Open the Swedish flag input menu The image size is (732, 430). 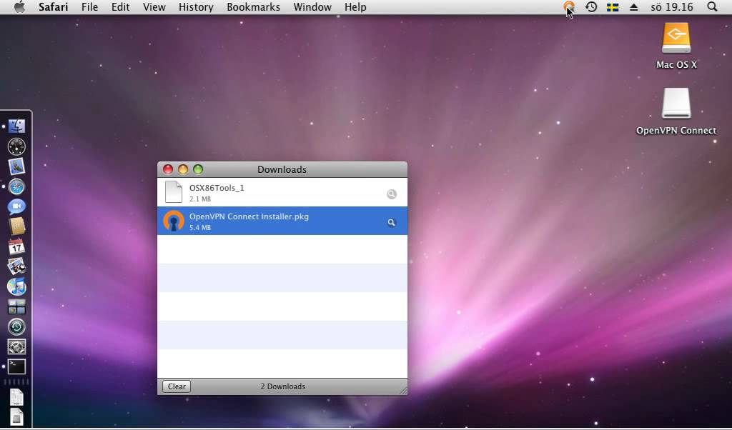click(613, 7)
